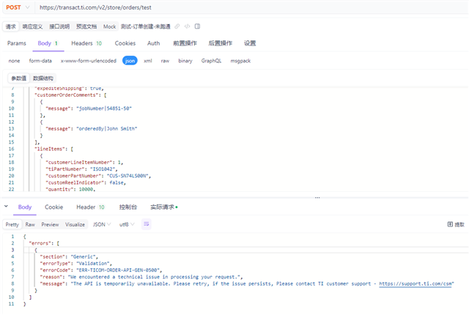Select the form-data body type

click(40, 61)
